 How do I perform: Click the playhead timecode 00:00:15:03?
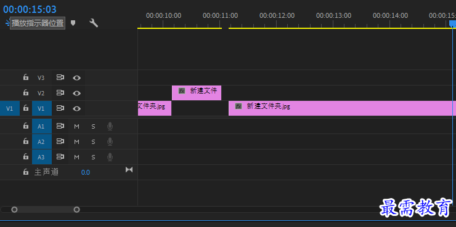tap(30, 9)
